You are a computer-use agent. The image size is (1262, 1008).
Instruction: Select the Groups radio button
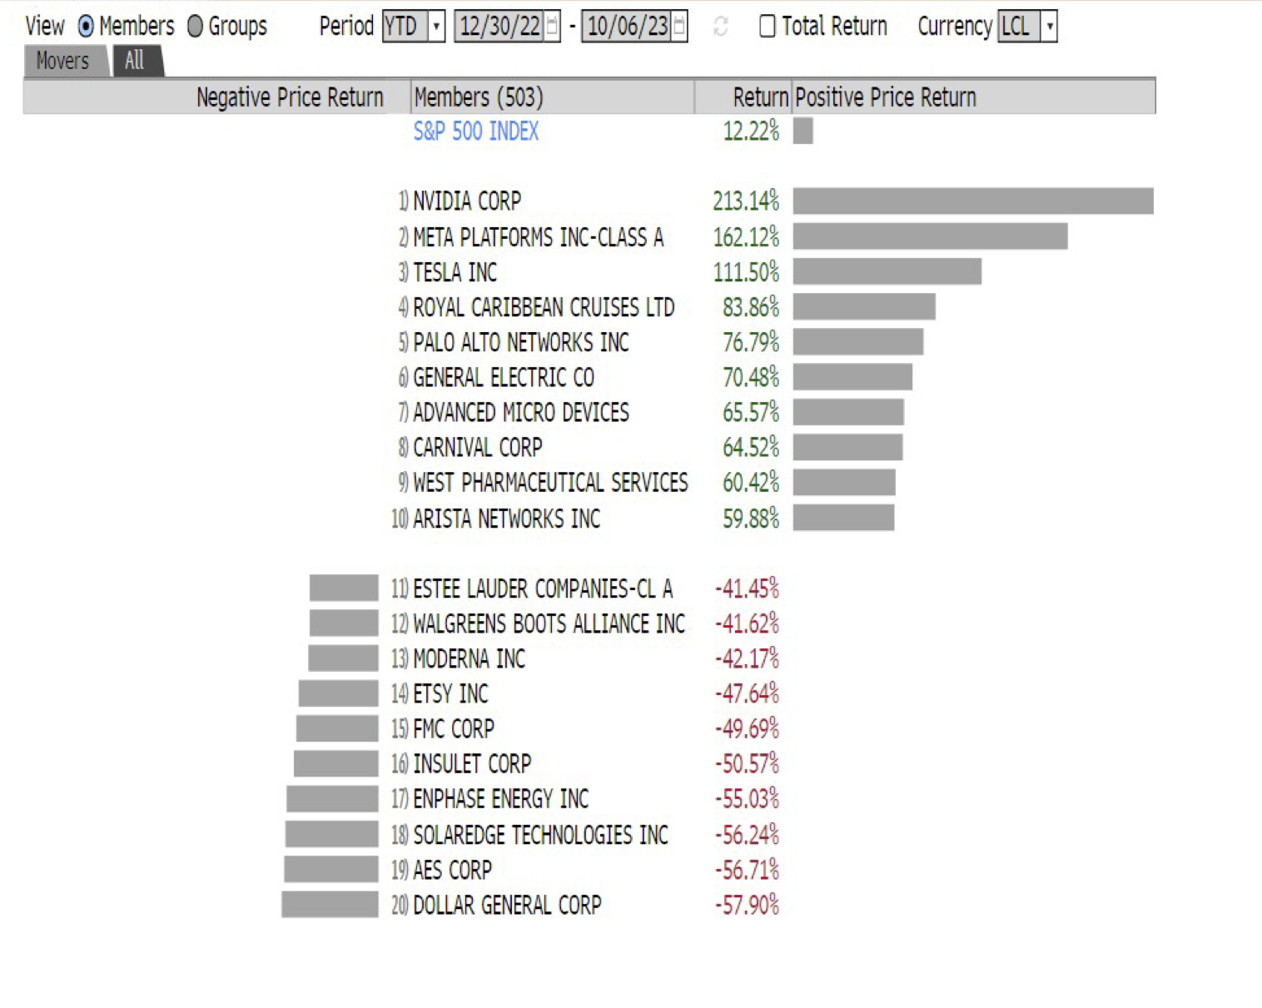[x=195, y=27]
